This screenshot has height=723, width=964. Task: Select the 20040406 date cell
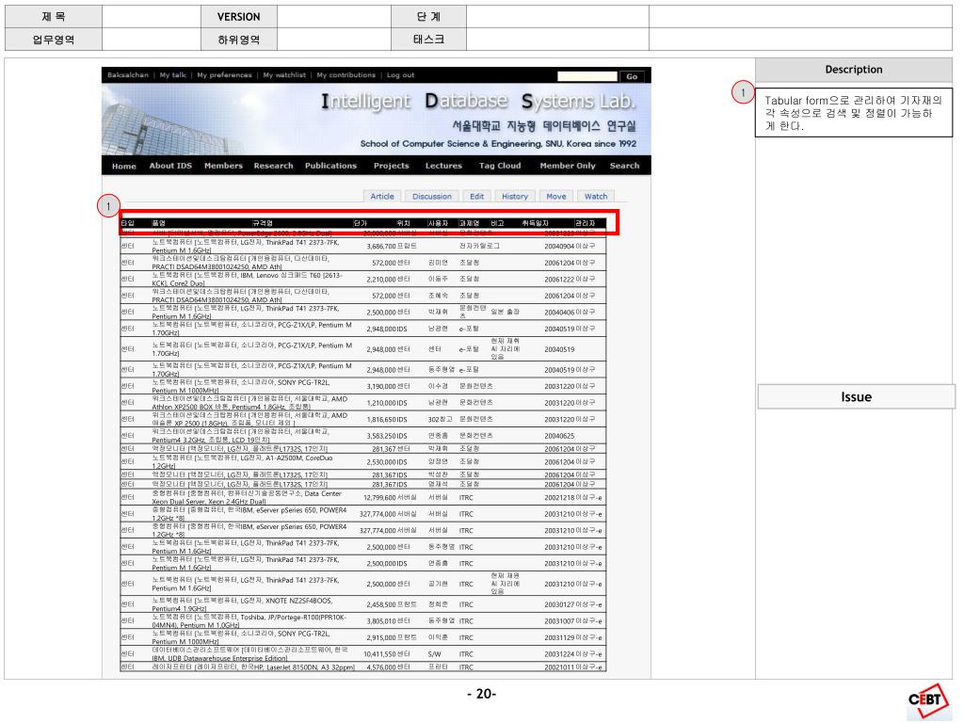559,313
